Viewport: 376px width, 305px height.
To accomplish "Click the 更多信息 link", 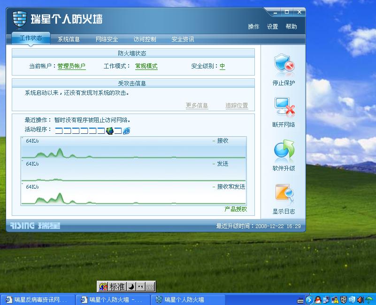I will click(x=197, y=106).
